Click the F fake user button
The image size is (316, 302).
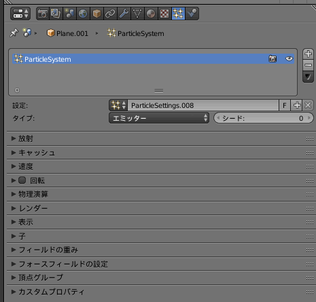click(285, 105)
